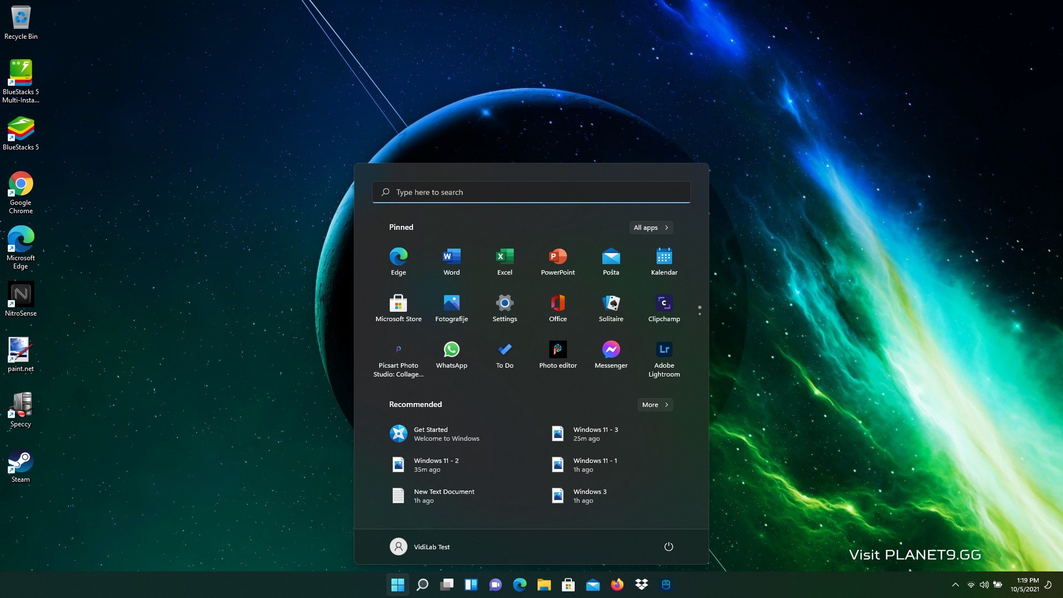Open Task View on the taskbar
Viewport: 1063px width, 598px height.
click(x=447, y=585)
